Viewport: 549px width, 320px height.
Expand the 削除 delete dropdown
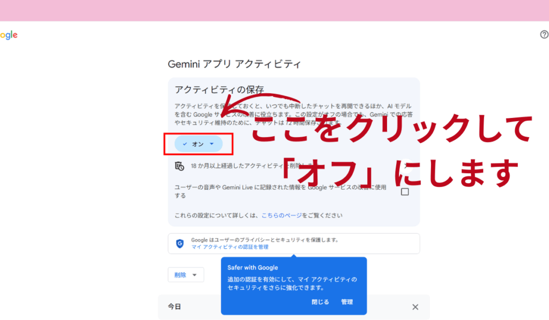pos(186,275)
